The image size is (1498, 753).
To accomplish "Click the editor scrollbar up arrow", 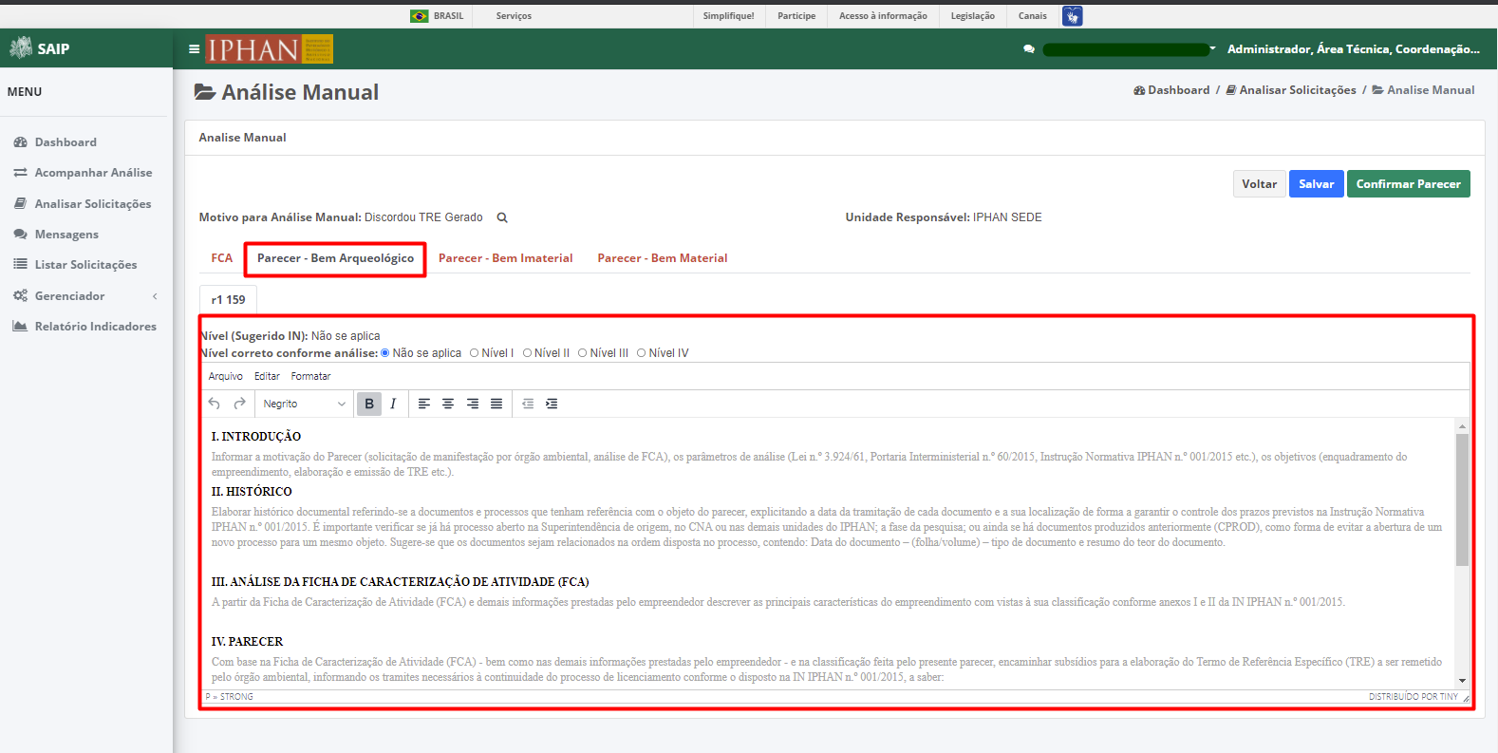I will pyautogui.click(x=1462, y=426).
